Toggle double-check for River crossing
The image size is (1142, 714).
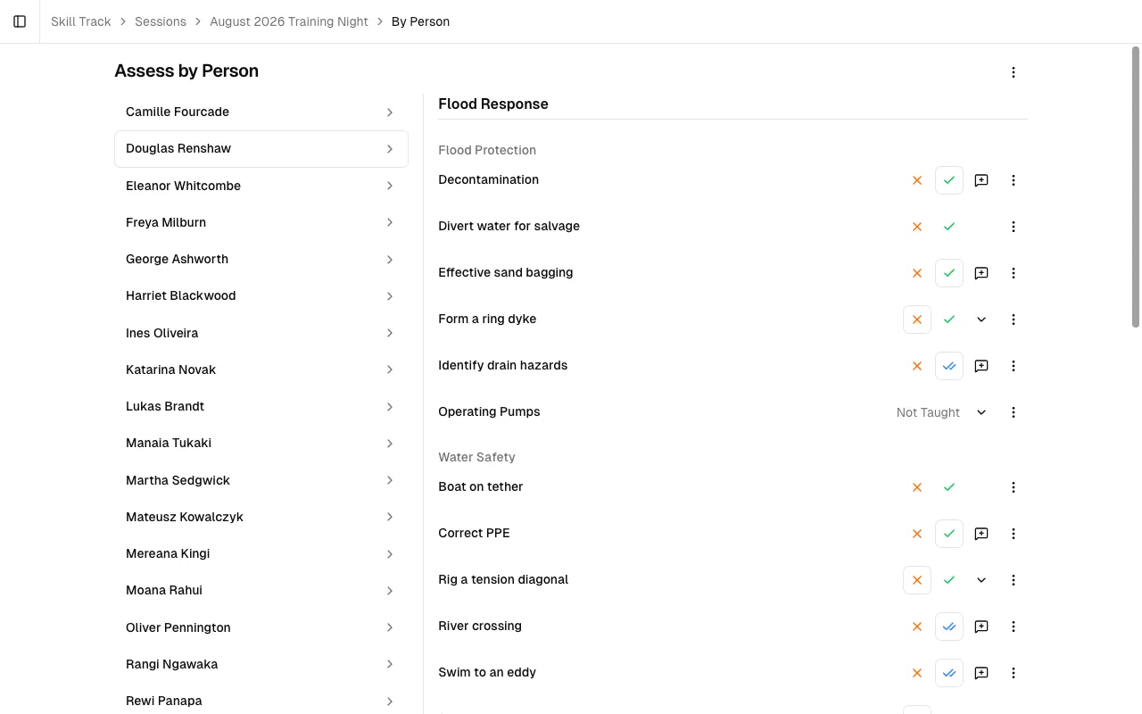pyautogui.click(x=949, y=627)
